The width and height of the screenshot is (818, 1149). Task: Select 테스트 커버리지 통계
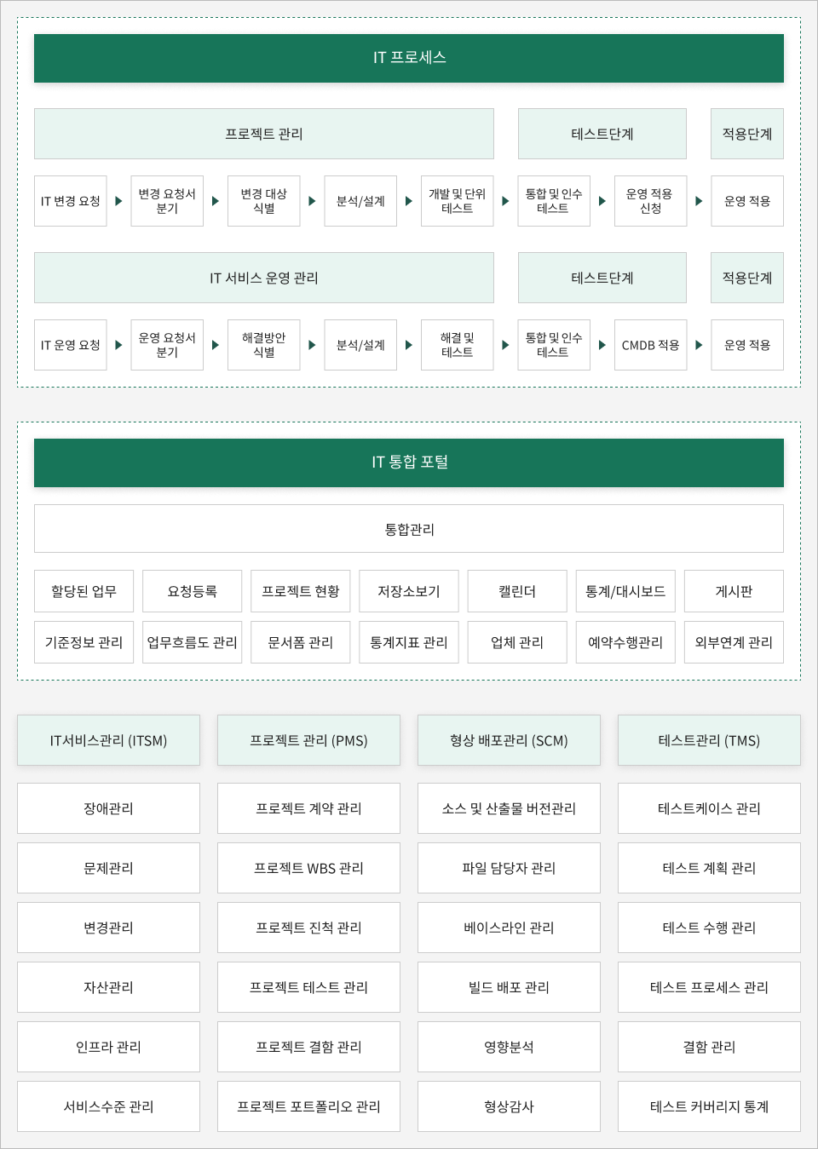point(709,1106)
